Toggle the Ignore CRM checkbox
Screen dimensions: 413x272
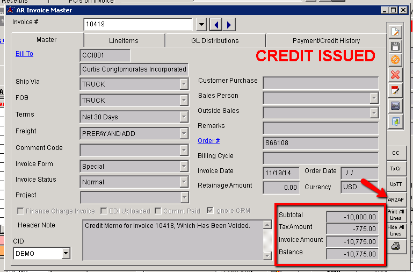click(x=210, y=211)
